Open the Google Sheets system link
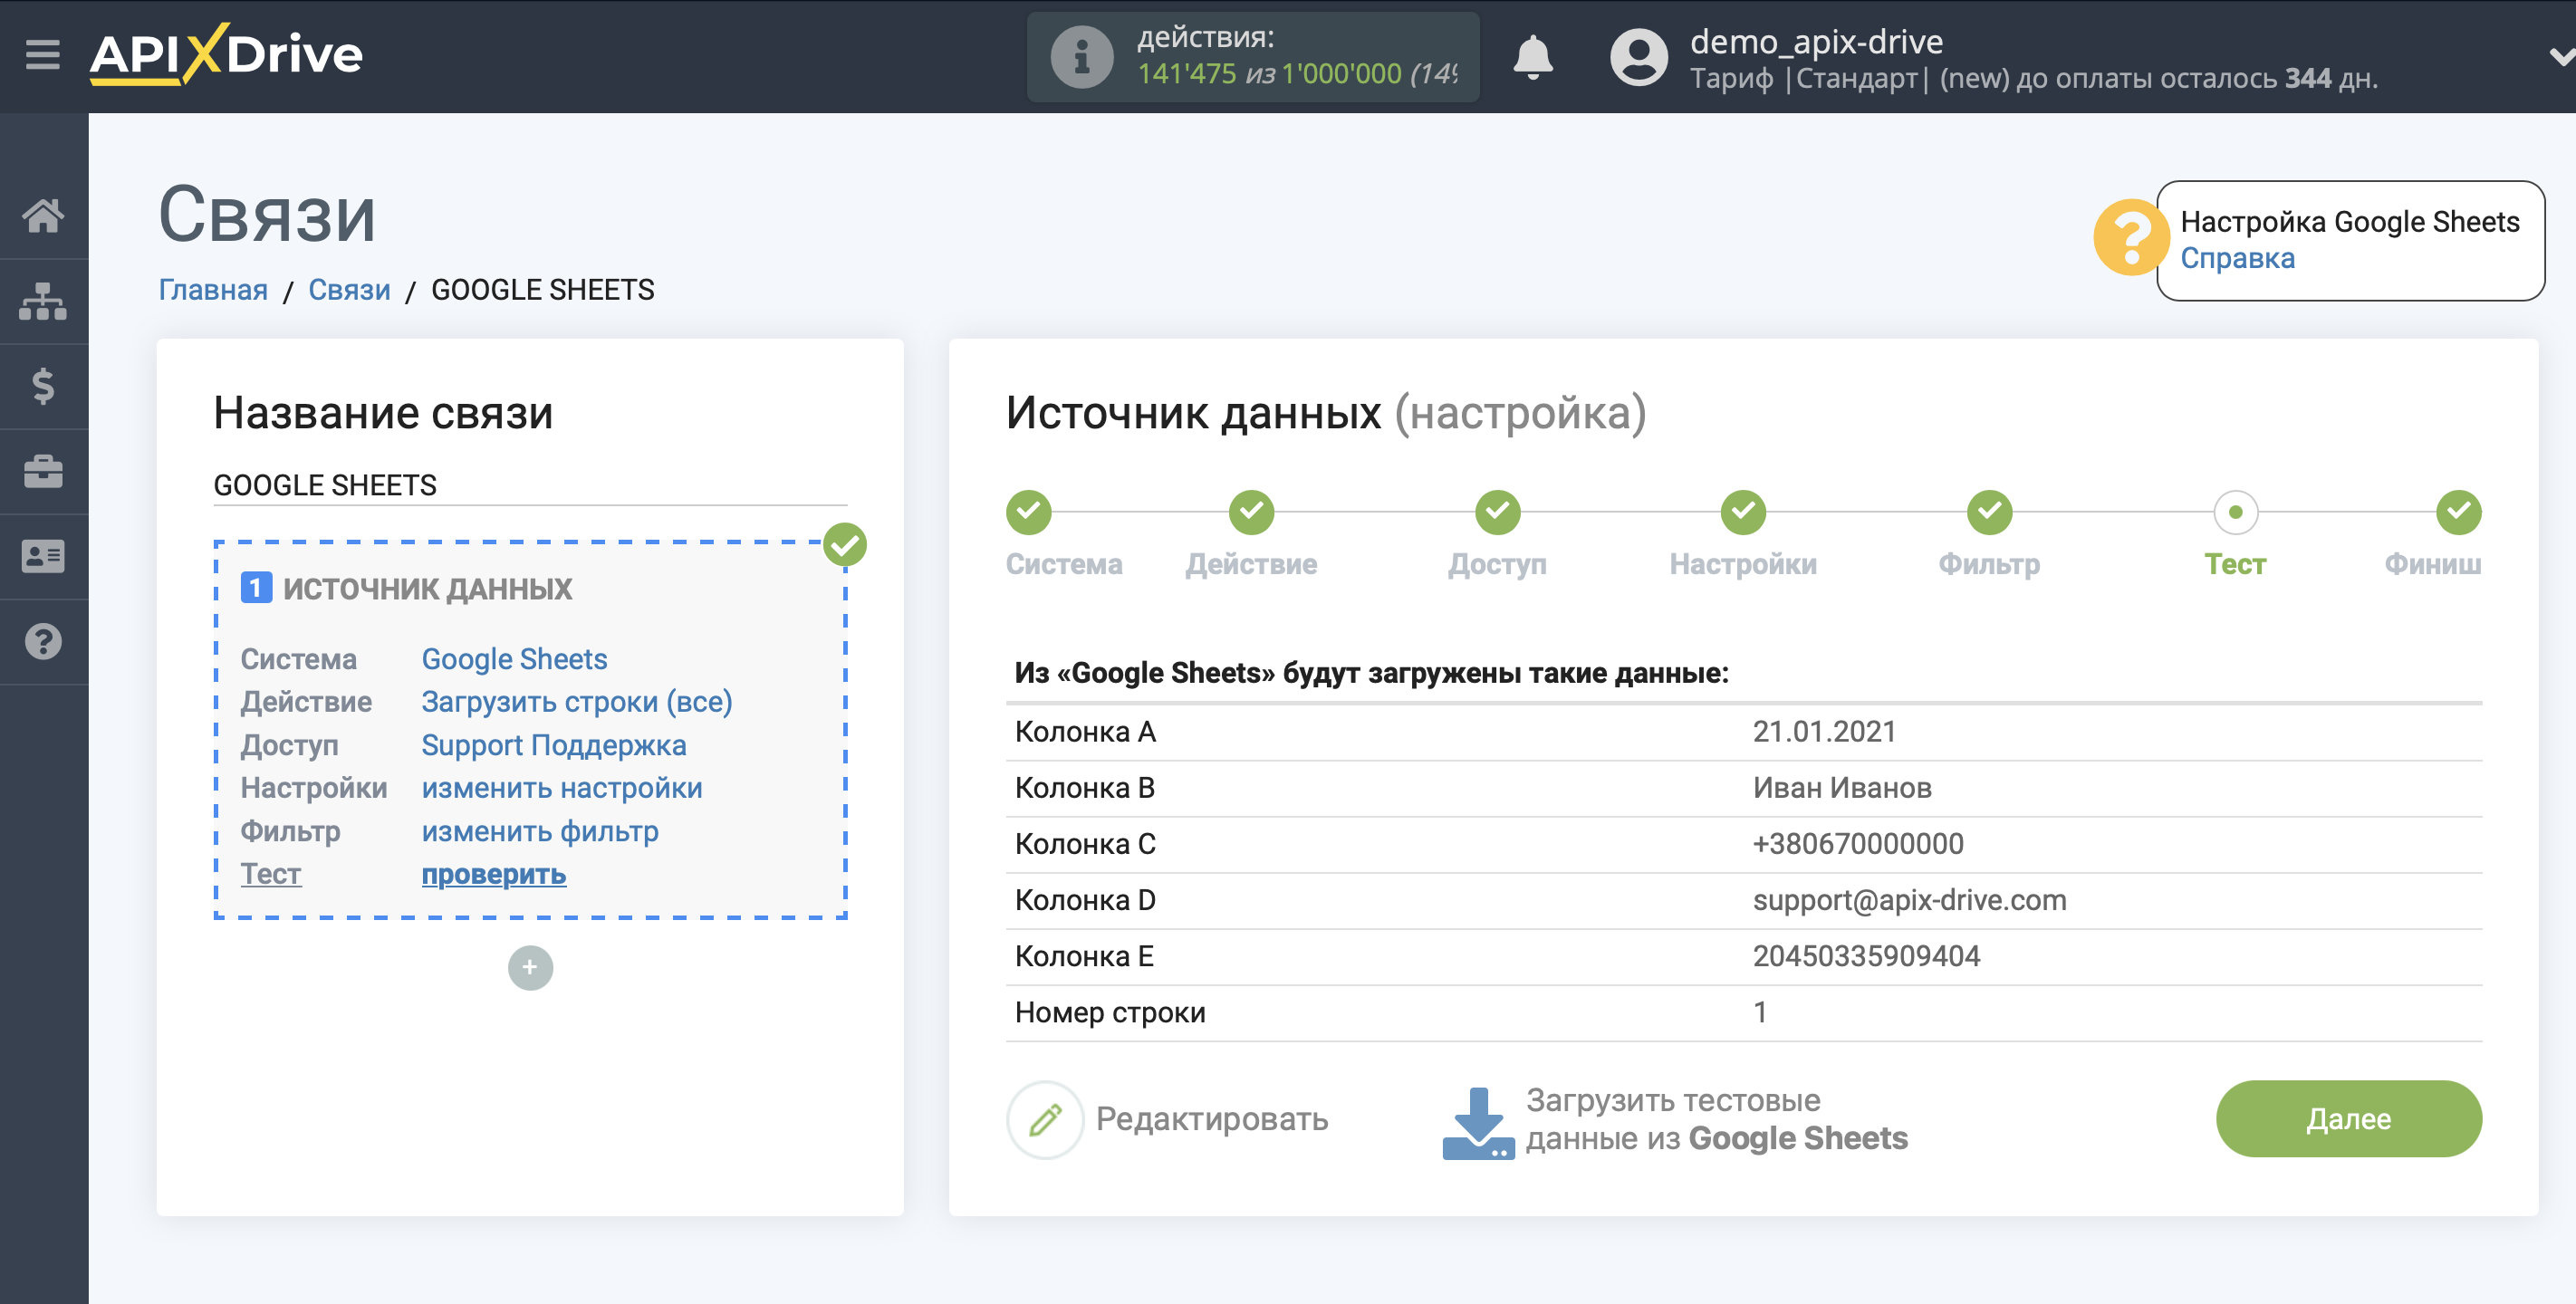Viewport: 2576px width, 1304px height. [514, 659]
